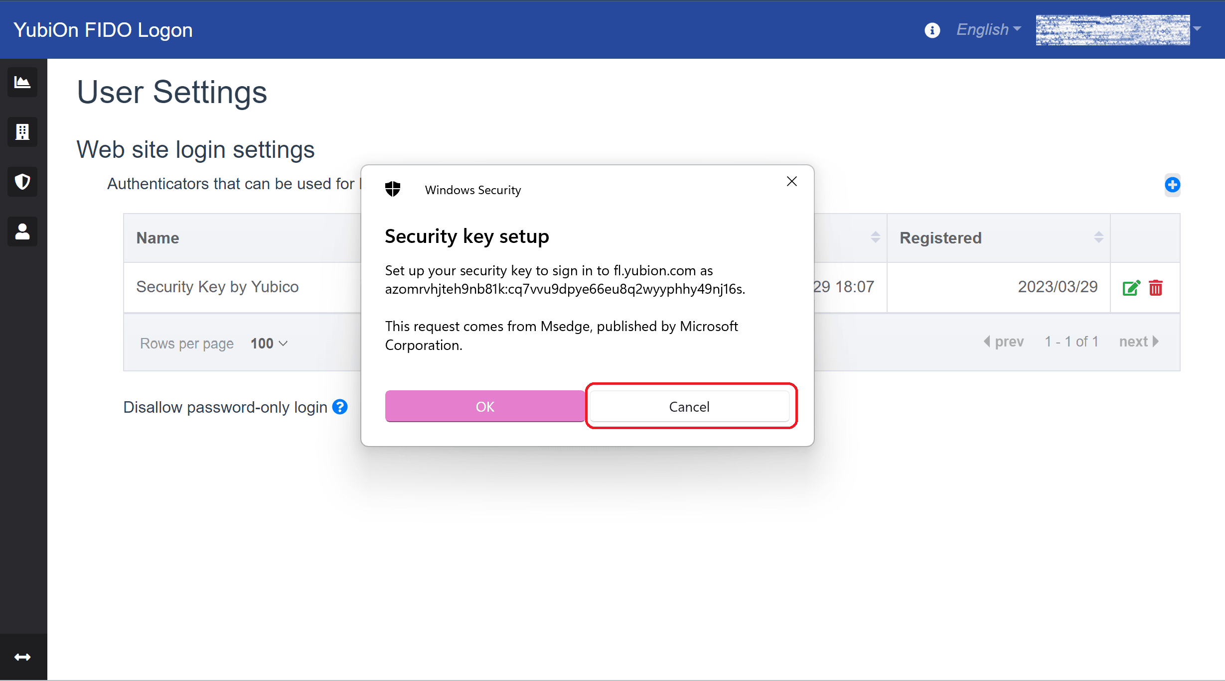Open the user profile icon in sidebar

[x=22, y=231]
